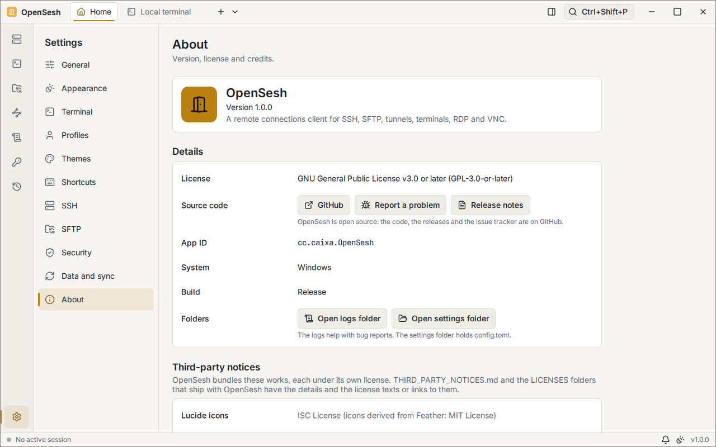Image resolution: width=716 pixels, height=447 pixels.
Task: Select About in Settings sidebar
Action: 96,299
